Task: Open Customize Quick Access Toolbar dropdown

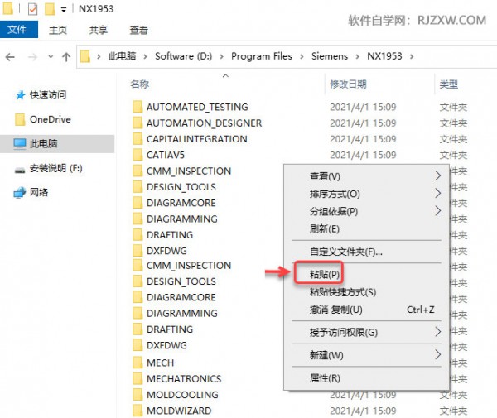Action: coord(64,10)
